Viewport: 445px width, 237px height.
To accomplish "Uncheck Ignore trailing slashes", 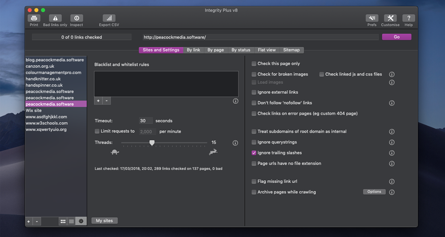I will coord(254,153).
